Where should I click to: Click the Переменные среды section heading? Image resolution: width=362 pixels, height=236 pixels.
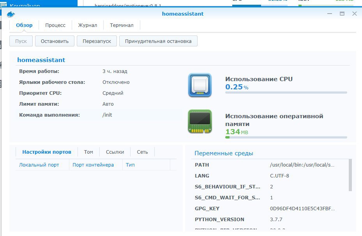coord(224,153)
